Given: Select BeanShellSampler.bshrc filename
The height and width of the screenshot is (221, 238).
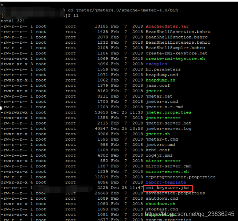Looking at the screenshot, I should coord(175,48).
